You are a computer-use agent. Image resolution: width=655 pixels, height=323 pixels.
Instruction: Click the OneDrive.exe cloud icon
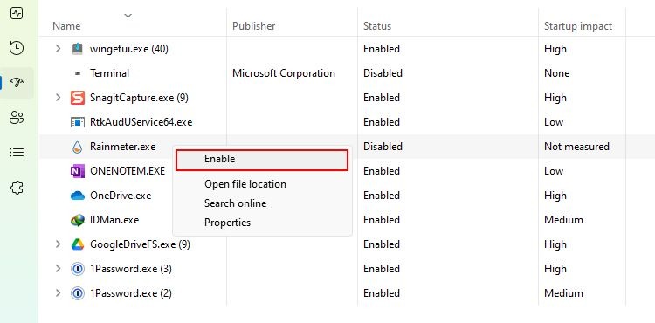(x=78, y=196)
